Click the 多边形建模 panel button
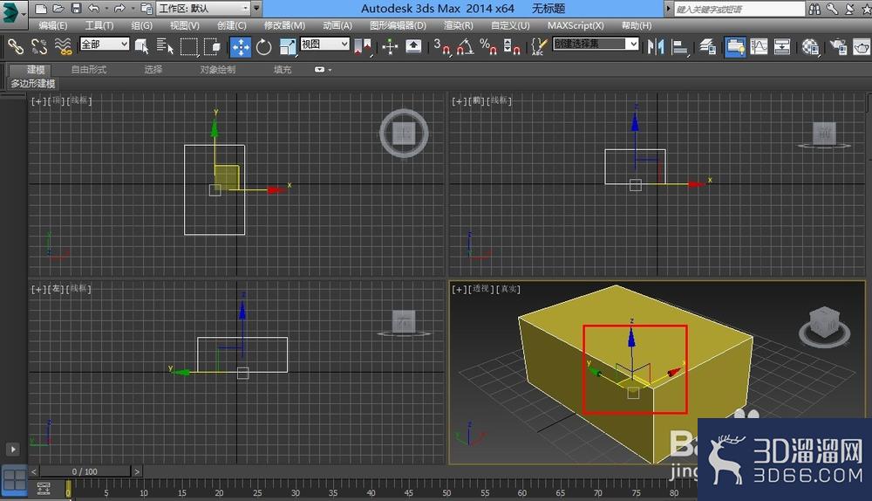 [33, 84]
